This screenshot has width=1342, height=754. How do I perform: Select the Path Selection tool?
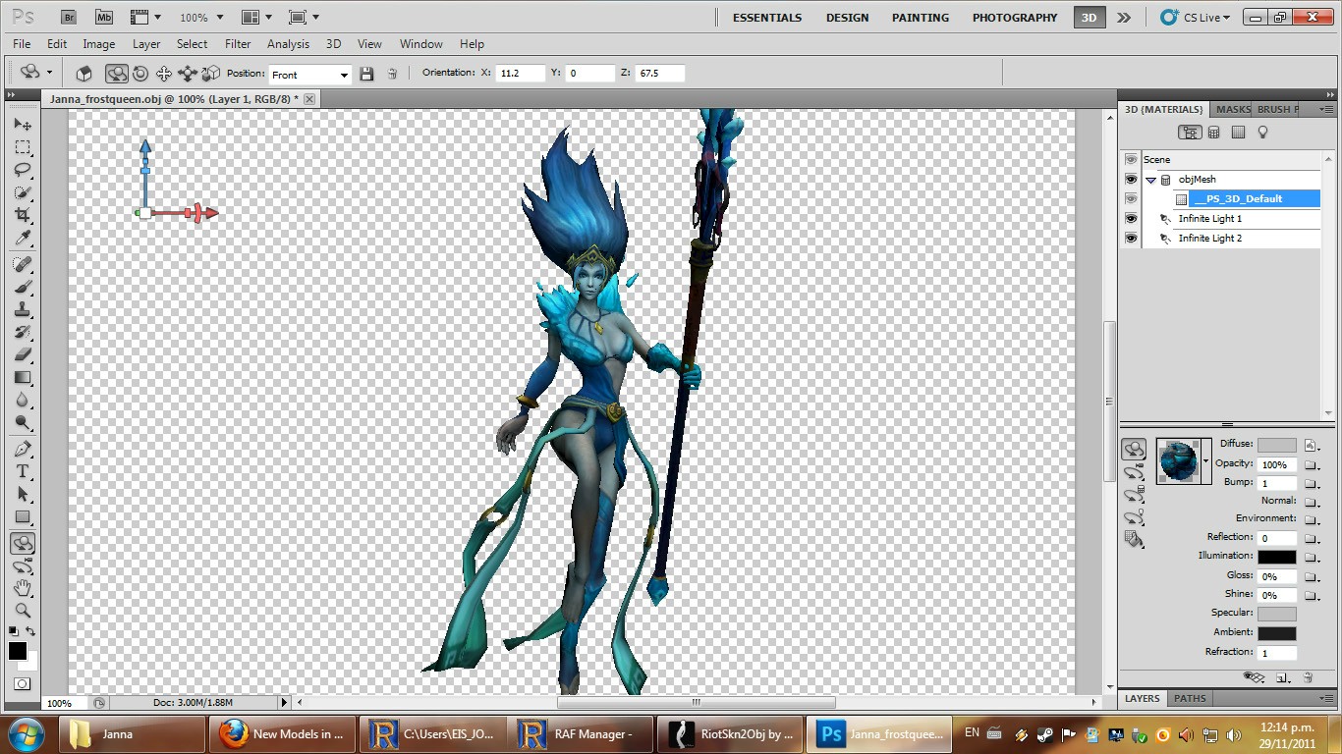(23, 494)
